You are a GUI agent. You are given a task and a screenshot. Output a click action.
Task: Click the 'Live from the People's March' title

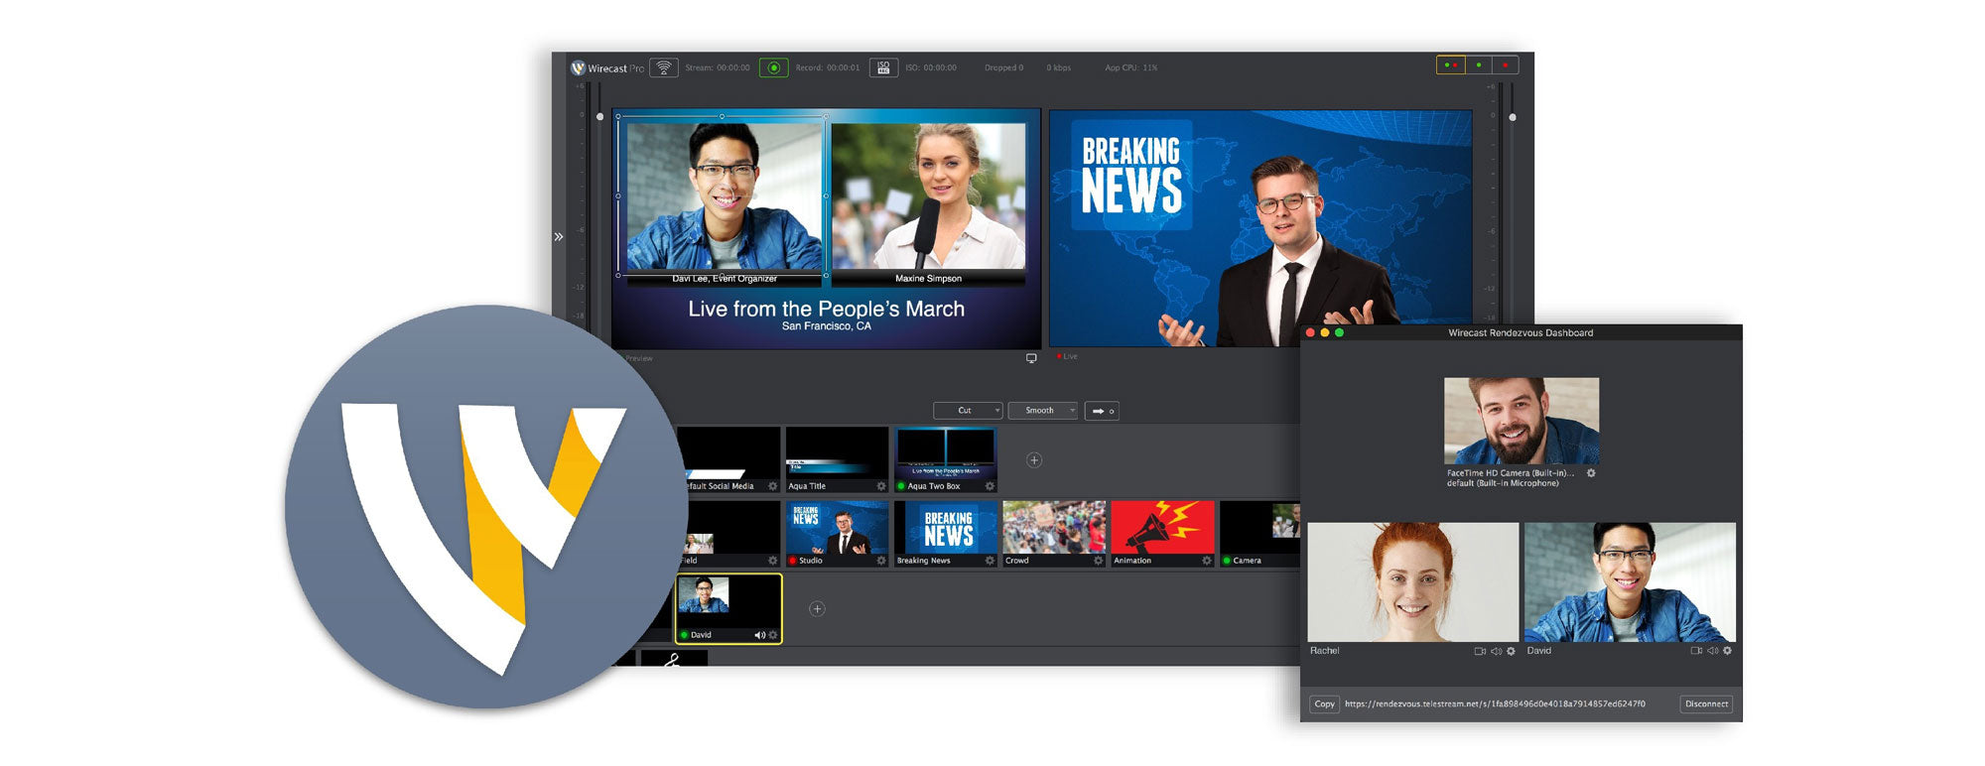click(826, 309)
